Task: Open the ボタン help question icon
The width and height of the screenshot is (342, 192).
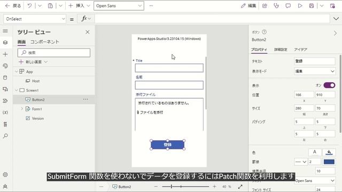Action: [264, 32]
